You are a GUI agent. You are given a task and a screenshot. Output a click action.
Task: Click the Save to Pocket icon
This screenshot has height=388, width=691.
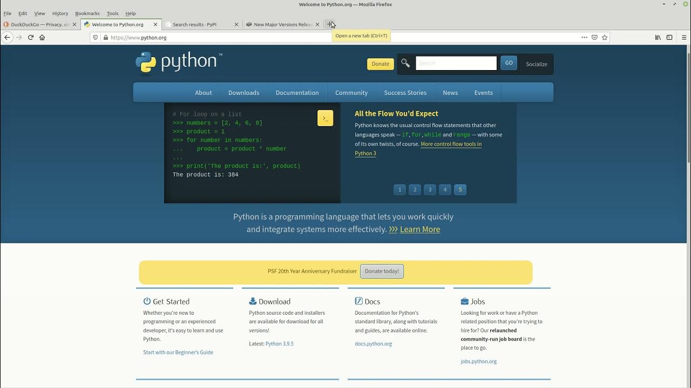click(x=594, y=37)
